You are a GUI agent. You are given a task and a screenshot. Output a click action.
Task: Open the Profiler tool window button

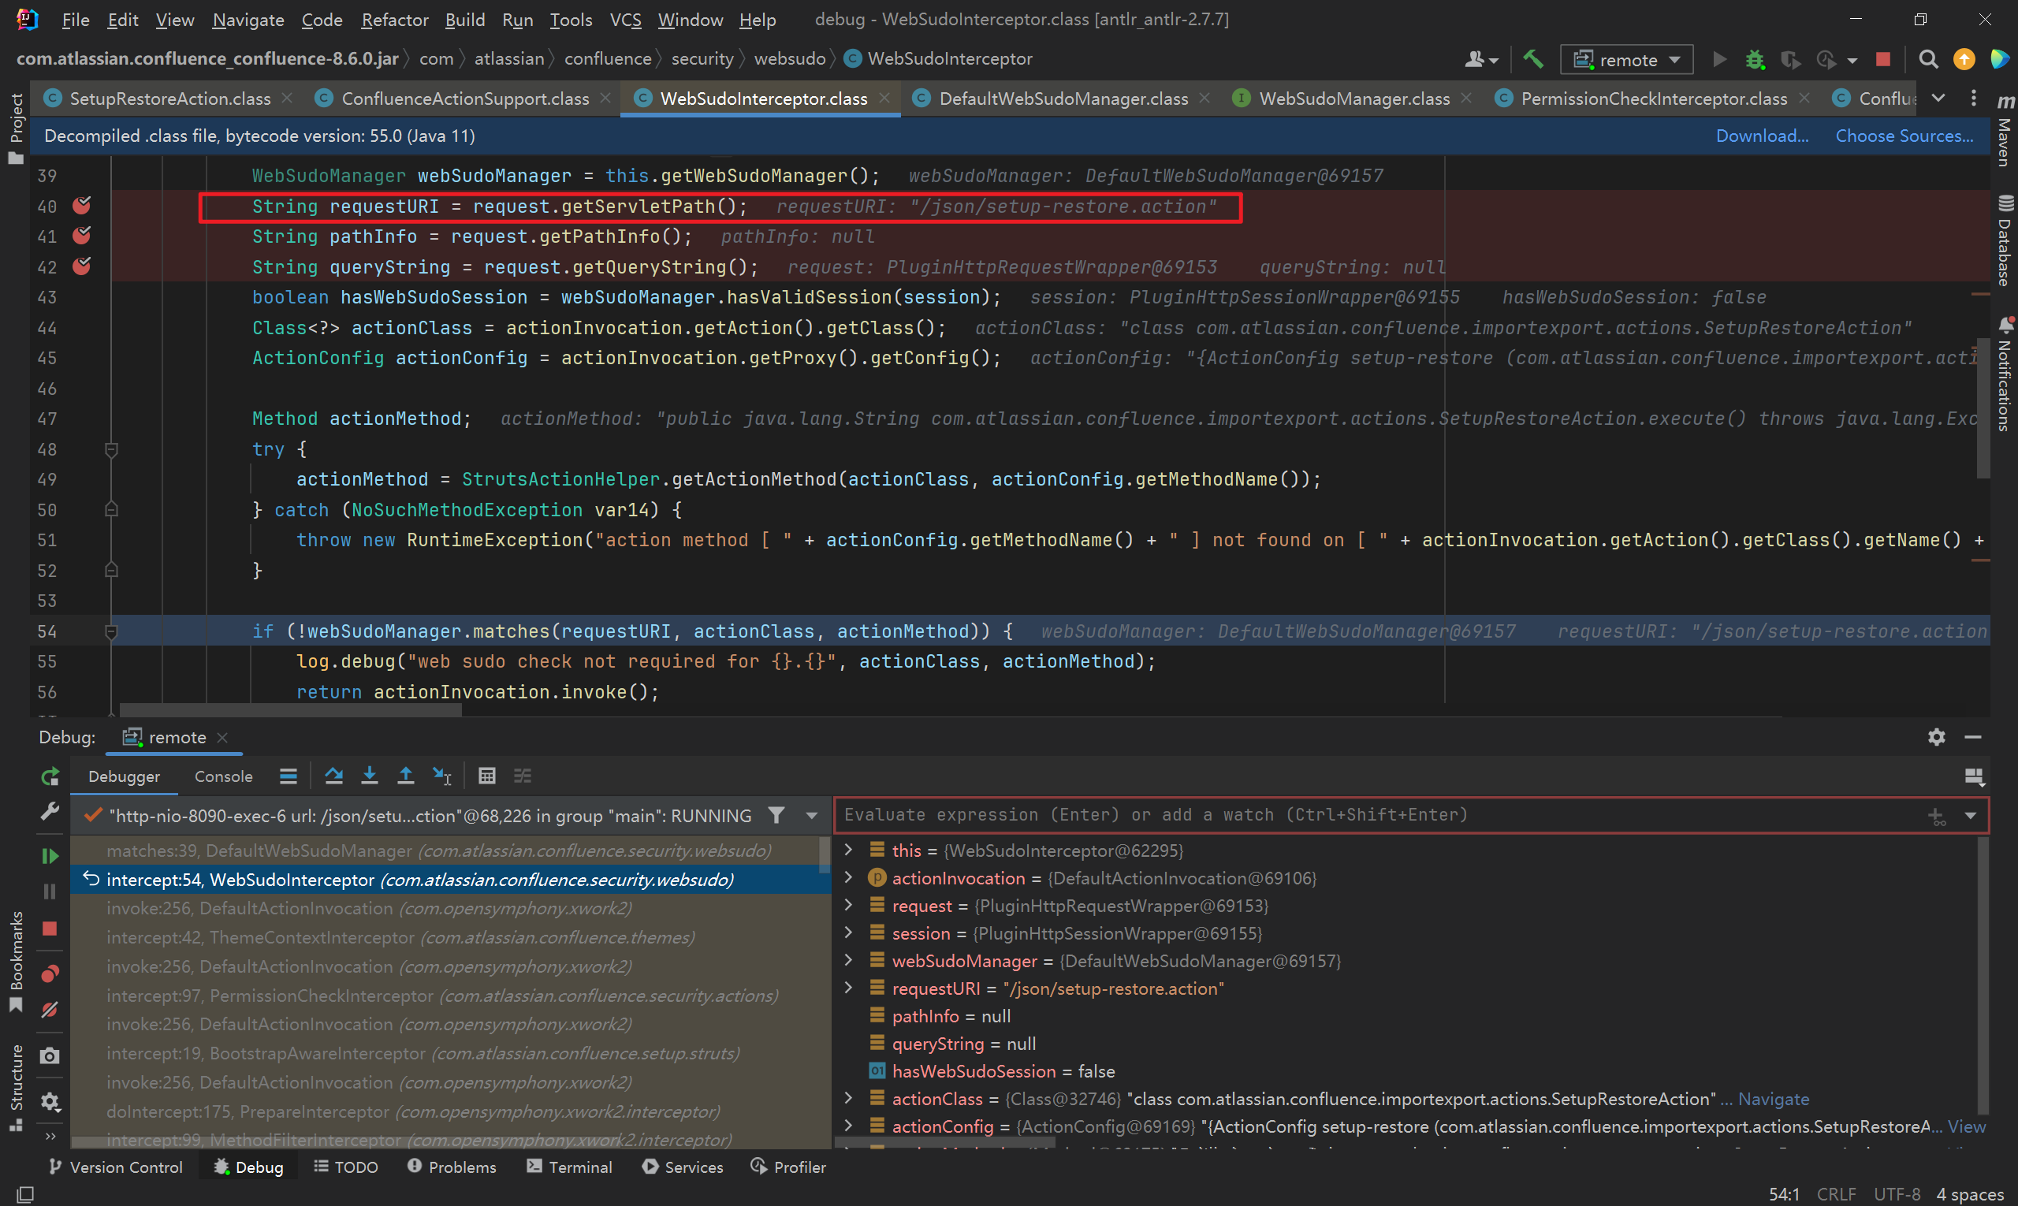pos(787,1167)
